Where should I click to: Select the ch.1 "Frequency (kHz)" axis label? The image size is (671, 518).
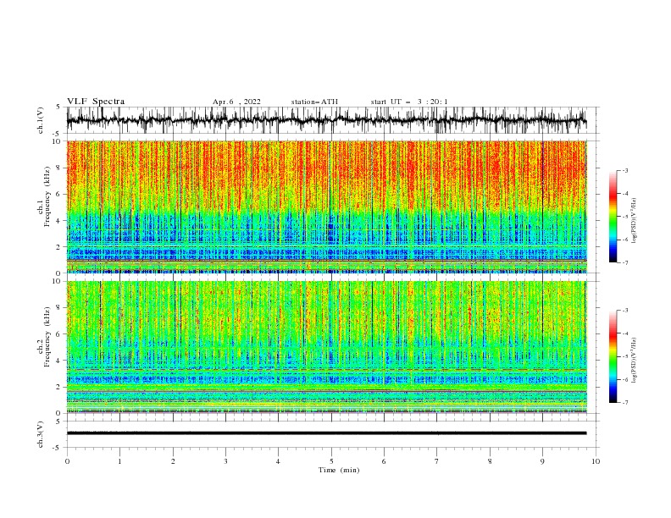pos(47,197)
